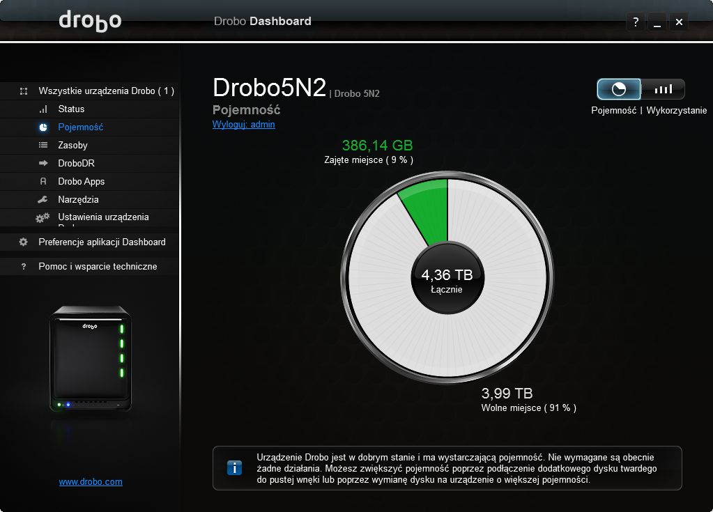Screen dimensions: 713x512
Task: Open Pomoc i wsparcie techniczne
Action: click(90, 267)
